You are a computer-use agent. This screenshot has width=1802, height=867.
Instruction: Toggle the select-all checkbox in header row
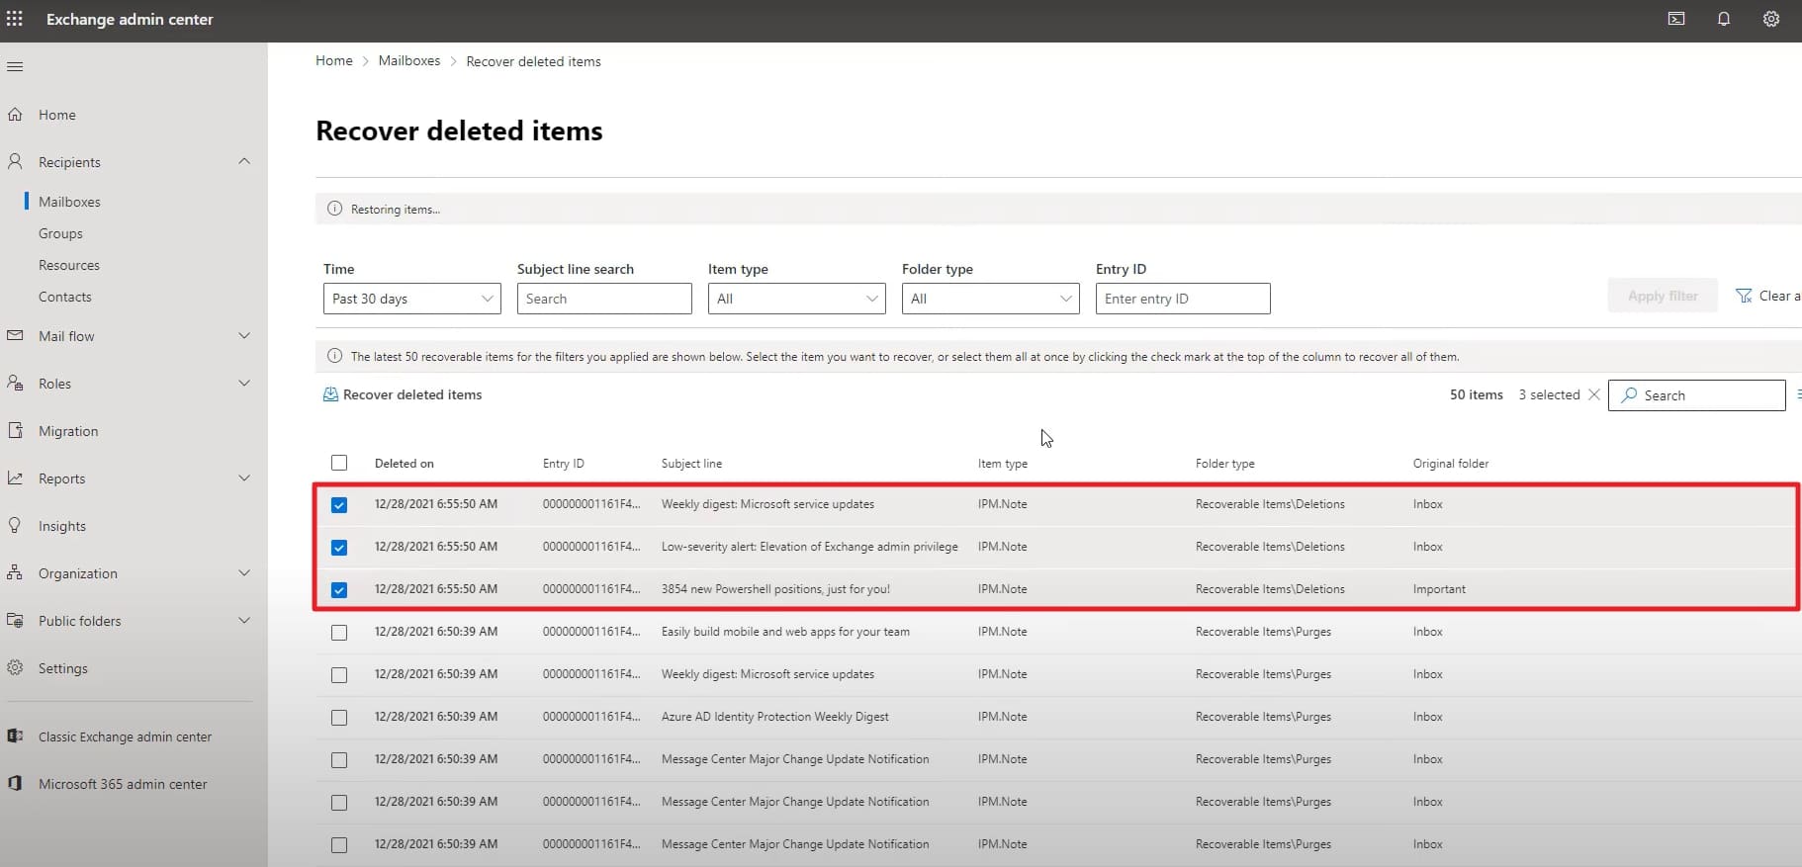pos(339,463)
